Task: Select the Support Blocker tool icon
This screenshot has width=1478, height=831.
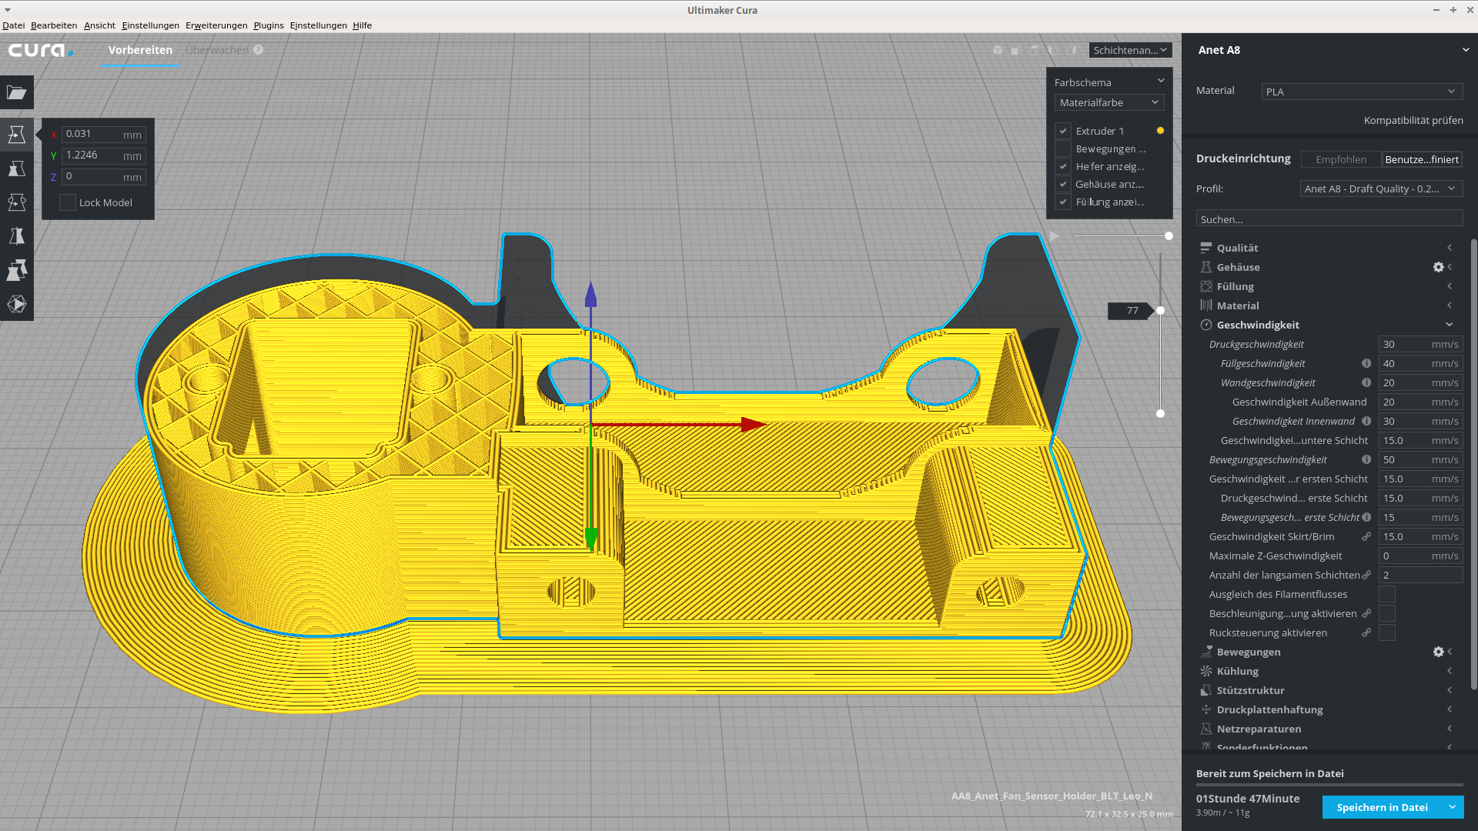Action: pyautogui.click(x=16, y=304)
